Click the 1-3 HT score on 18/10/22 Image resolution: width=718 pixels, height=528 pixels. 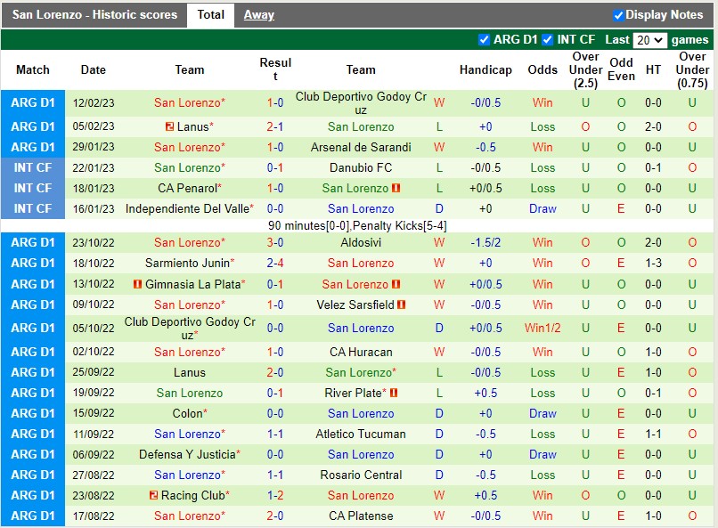(653, 263)
